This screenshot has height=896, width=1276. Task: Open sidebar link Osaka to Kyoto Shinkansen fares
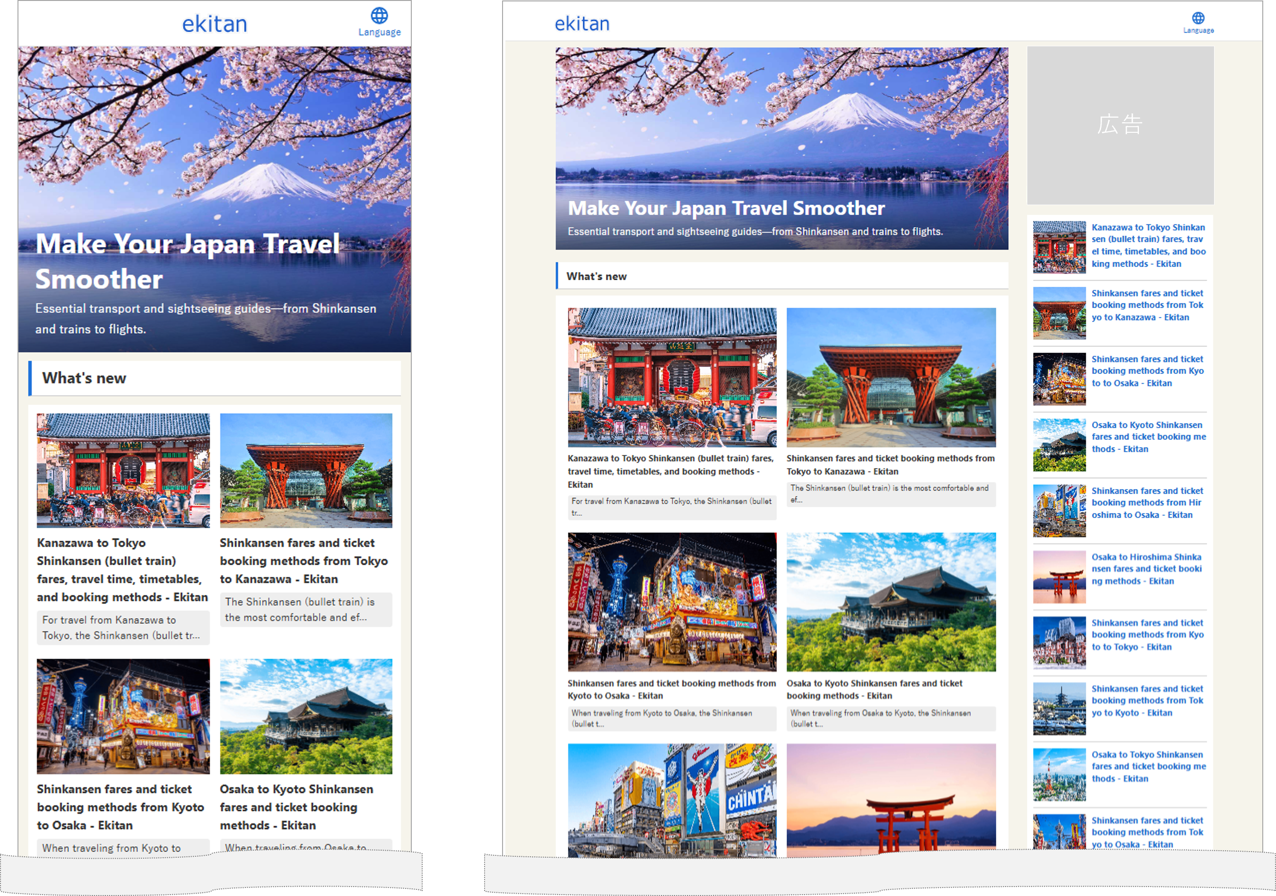click(x=1148, y=437)
